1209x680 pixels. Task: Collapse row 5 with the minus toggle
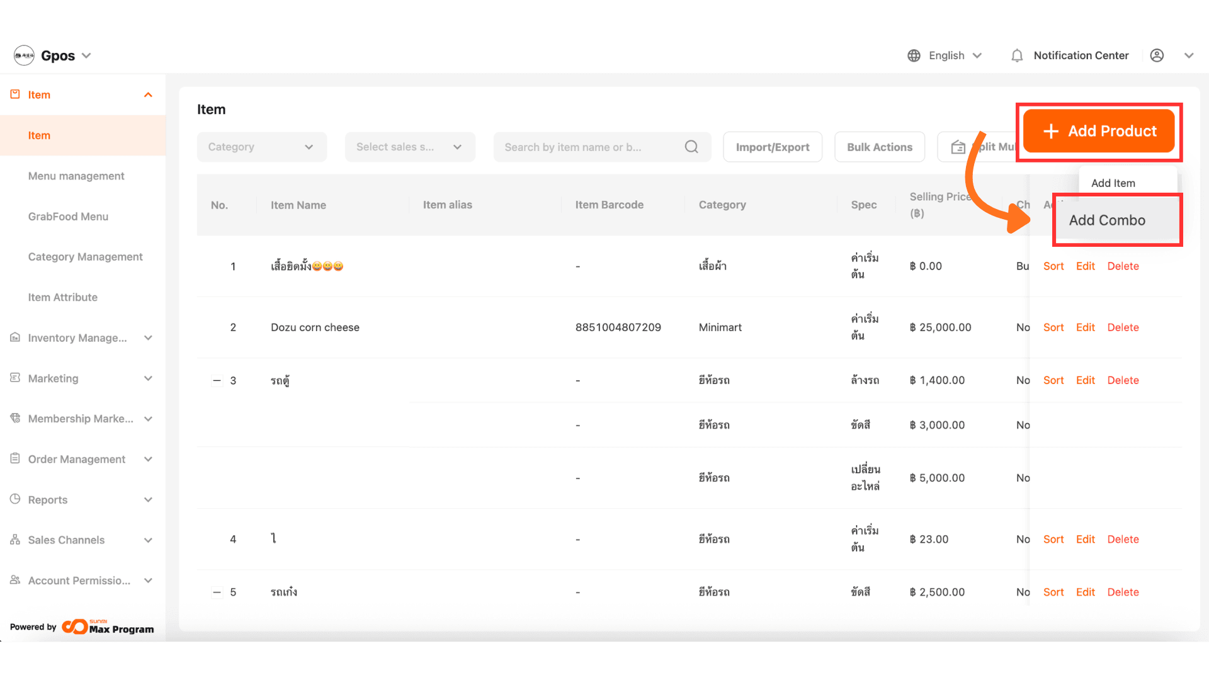[217, 592]
